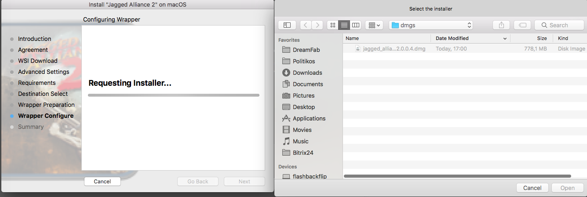The width and height of the screenshot is (587, 197).
Task: Click the Search field
Action: tap(559, 25)
